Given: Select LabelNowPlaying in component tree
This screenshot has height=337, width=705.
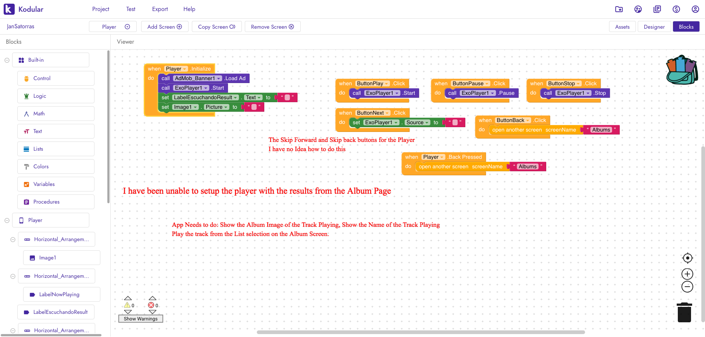Looking at the screenshot, I should click(59, 294).
